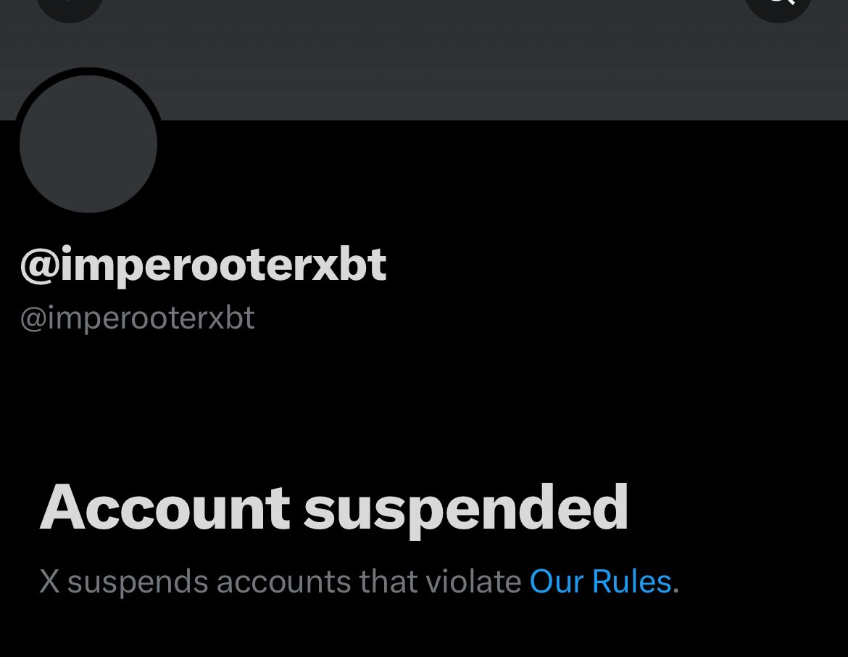Select the username below the display name
The width and height of the screenshot is (848, 657).
138,318
